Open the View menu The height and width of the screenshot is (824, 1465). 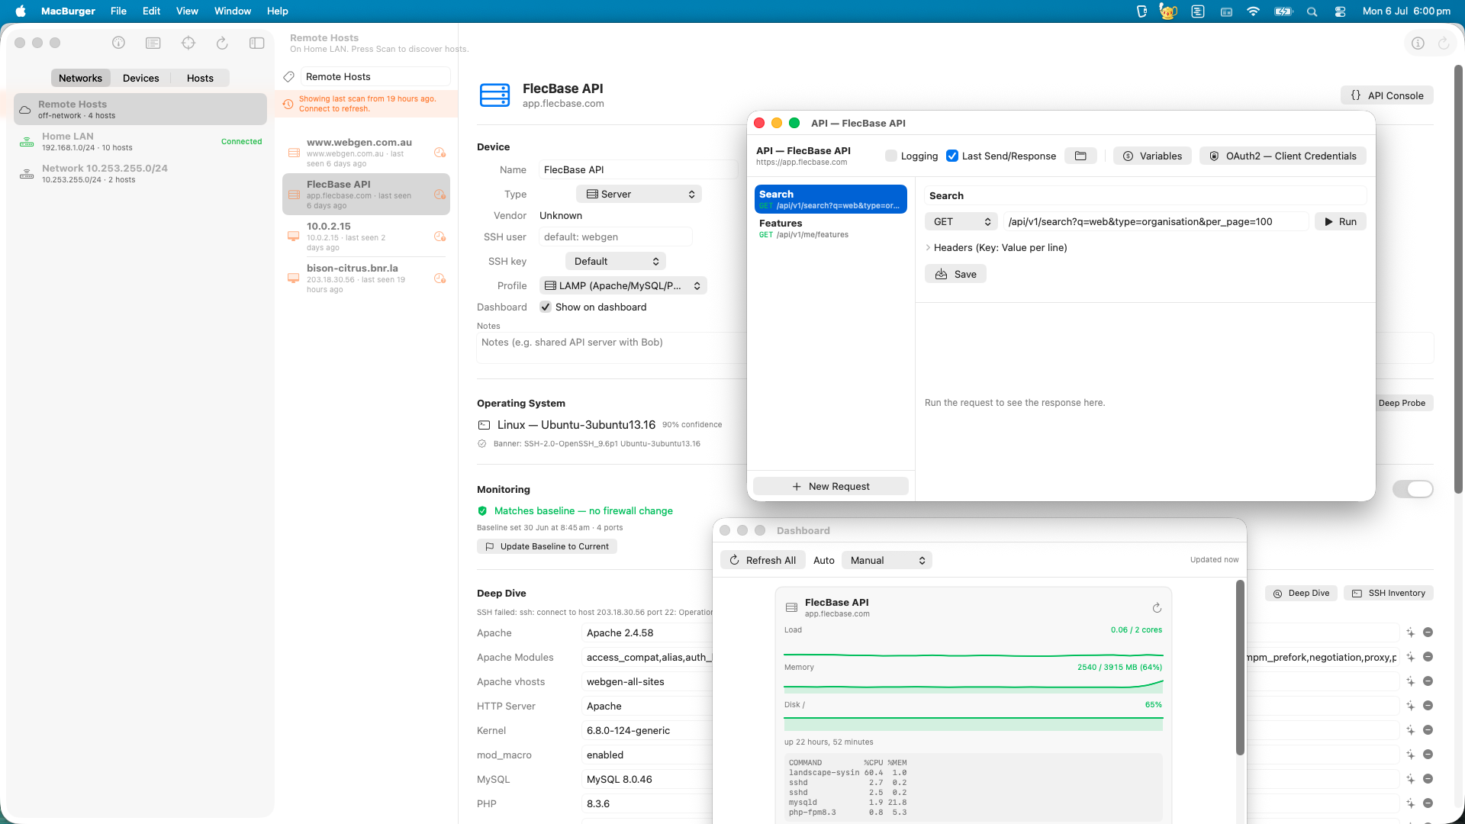tap(187, 11)
